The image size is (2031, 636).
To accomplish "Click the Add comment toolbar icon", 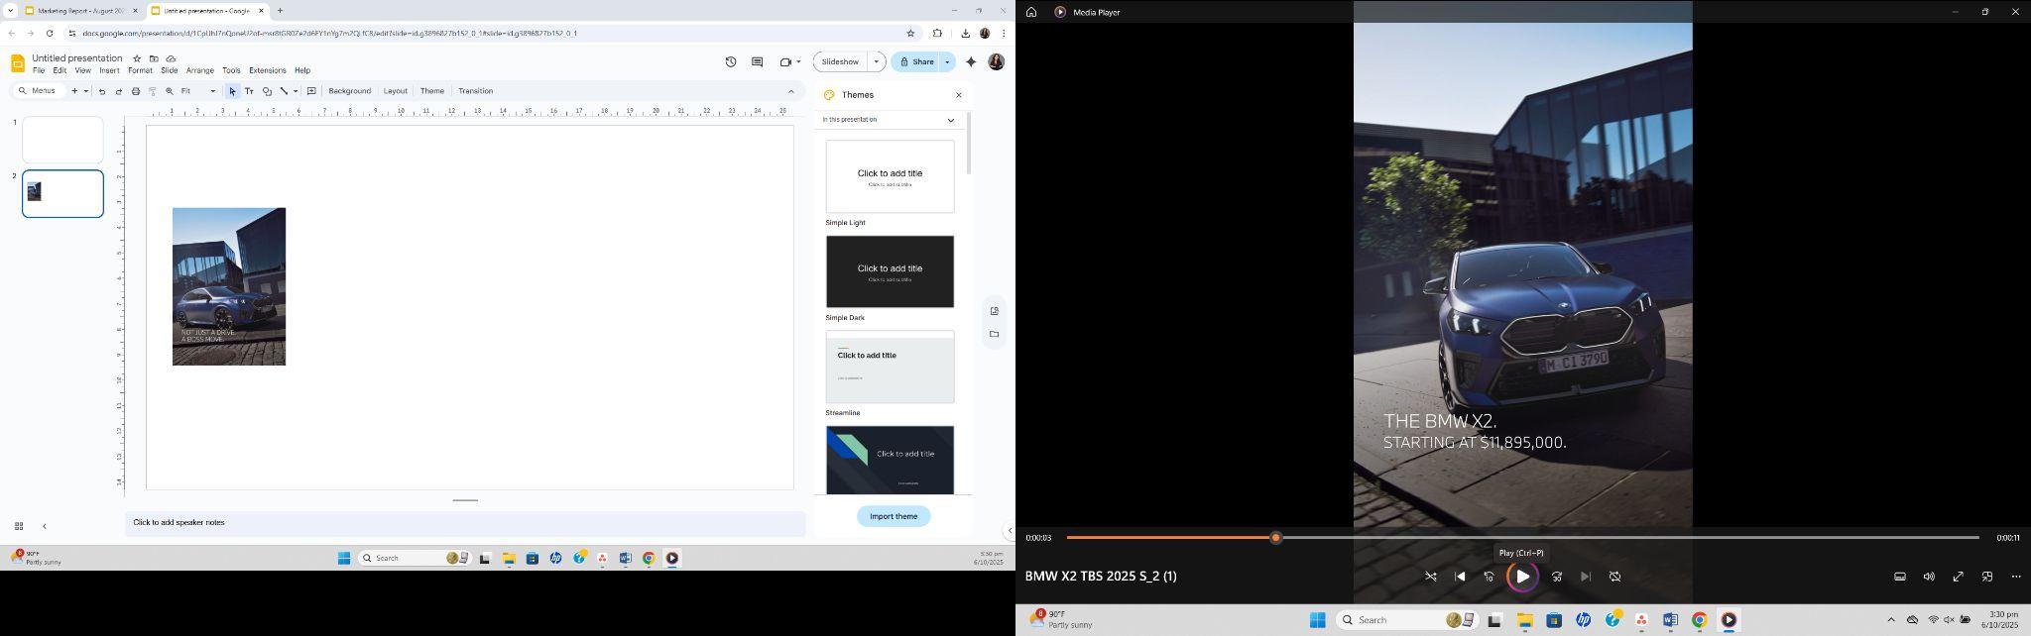I will (311, 91).
